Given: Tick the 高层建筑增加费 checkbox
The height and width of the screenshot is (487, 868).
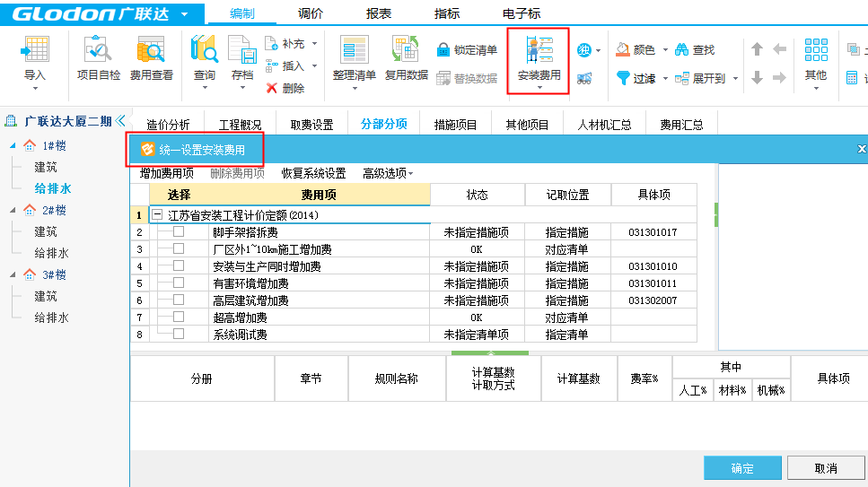Looking at the screenshot, I should (x=179, y=300).
